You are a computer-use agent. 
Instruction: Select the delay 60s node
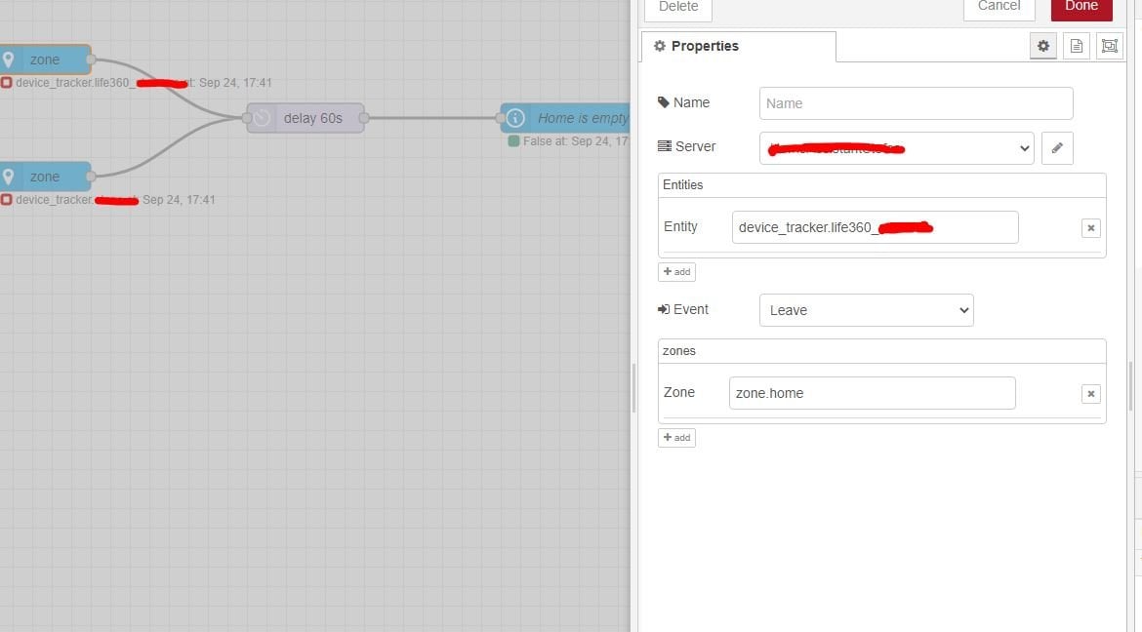click(306, 118)
